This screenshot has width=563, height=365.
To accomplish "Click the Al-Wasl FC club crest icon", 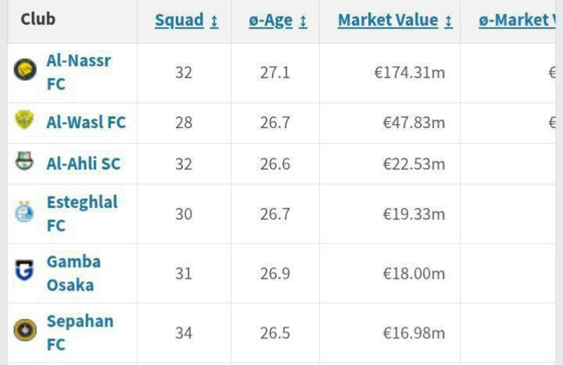I will pyautogui.click(x=24, y=122).
